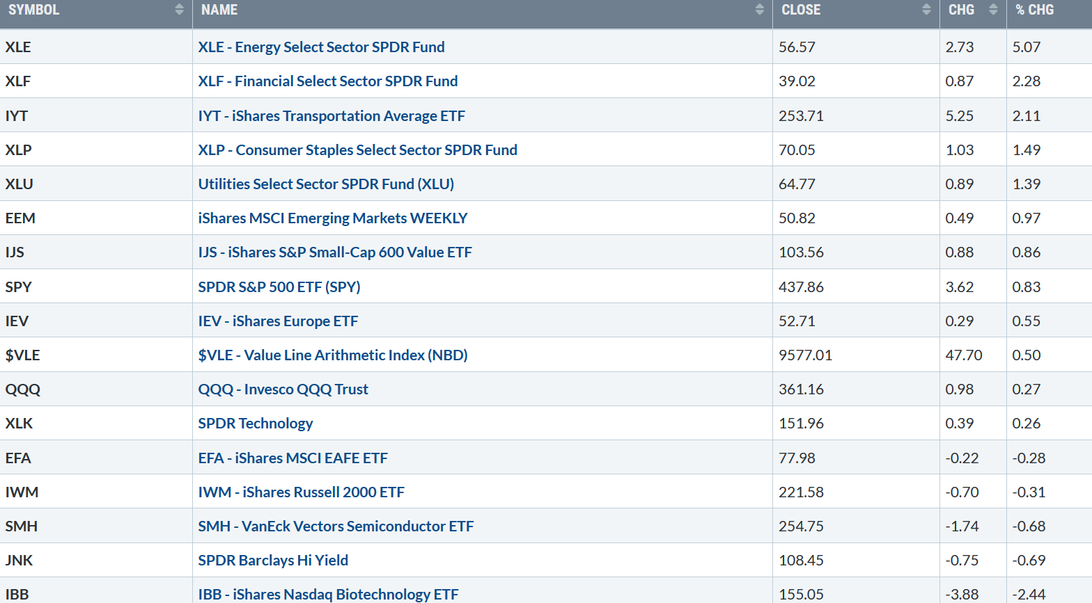This screenshot has width=1092, height=603.
Task: Click the close value 108.45
Action: [801, 560]
